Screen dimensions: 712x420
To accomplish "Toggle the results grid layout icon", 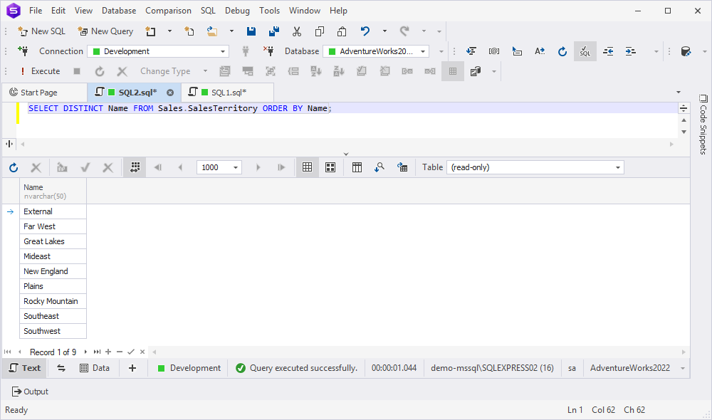I will pos(453,71).
